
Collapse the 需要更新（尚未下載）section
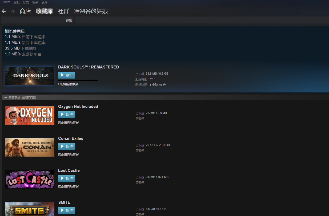point(6,98)
